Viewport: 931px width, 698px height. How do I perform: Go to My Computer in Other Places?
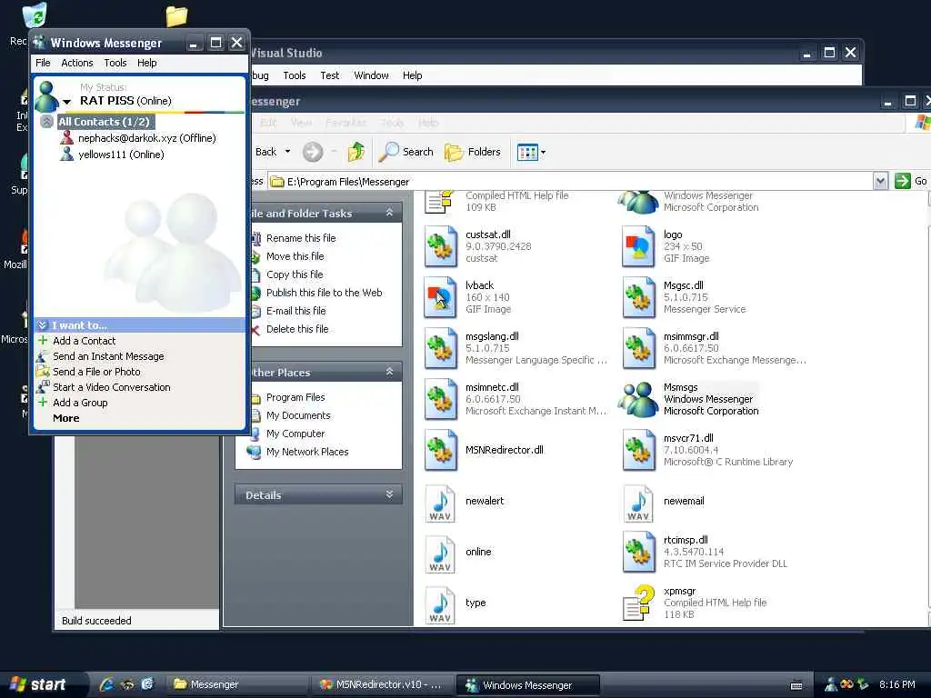[295, 434]
